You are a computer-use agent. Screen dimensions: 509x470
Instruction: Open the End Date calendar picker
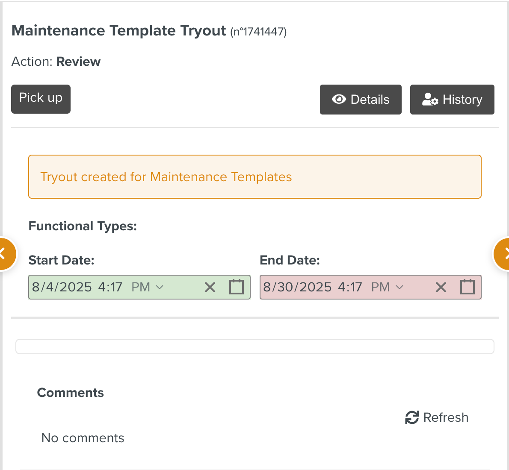click(468, 287)
